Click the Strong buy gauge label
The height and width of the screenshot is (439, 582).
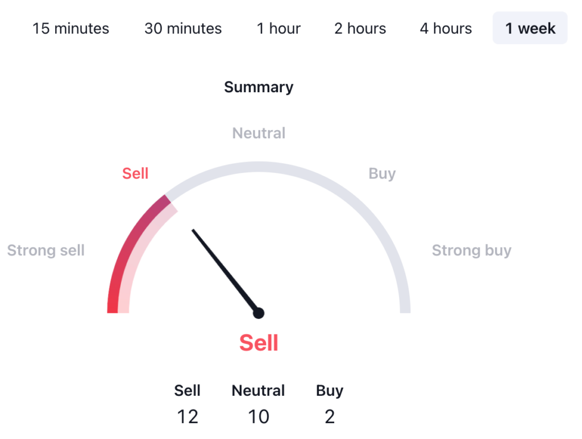coord(471,250)
